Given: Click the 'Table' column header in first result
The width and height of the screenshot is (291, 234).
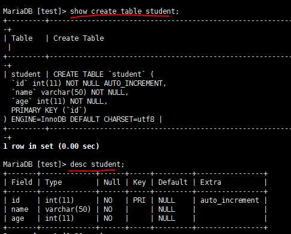Looking at the screenshot, I should [x=22, y=38].
